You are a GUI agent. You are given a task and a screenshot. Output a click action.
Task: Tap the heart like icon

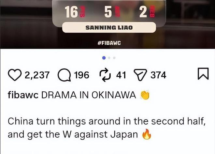[15, 75]
